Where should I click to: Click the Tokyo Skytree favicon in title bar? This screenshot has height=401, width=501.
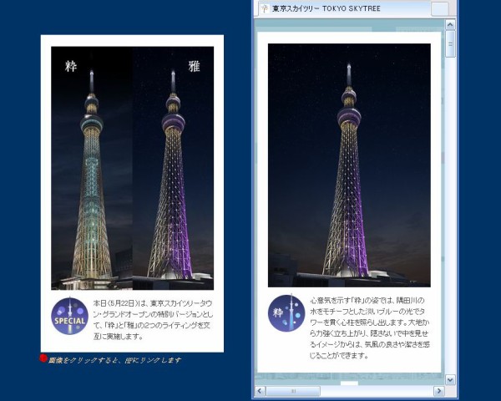coord(264,8)
